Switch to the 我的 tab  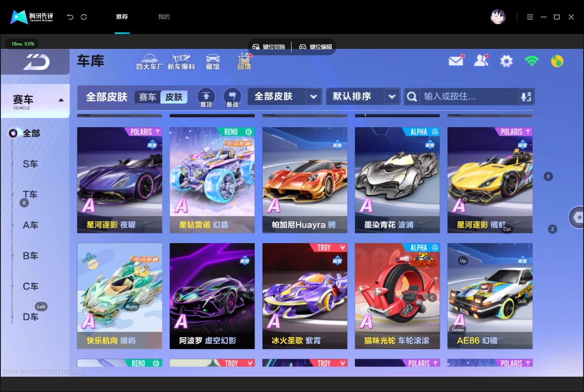tap(164, 17)
